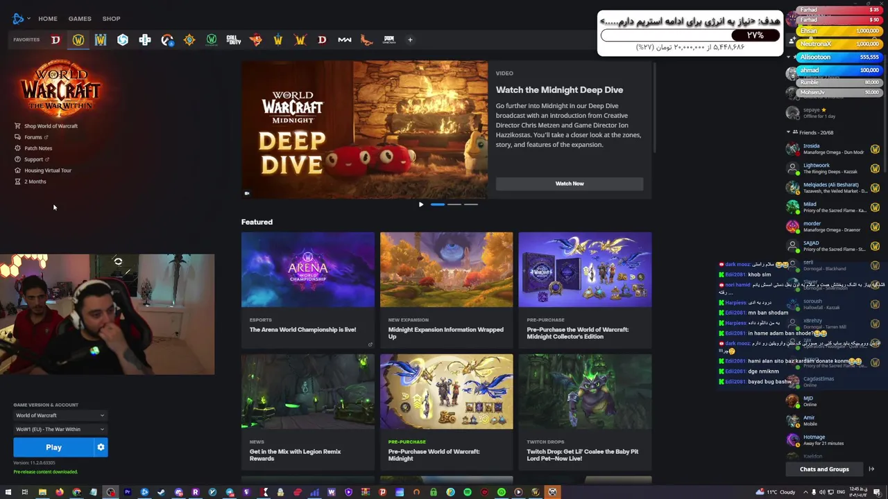Open the Arena World Championship card
Screen dimensions: 888x499
[x=308, y=289]
